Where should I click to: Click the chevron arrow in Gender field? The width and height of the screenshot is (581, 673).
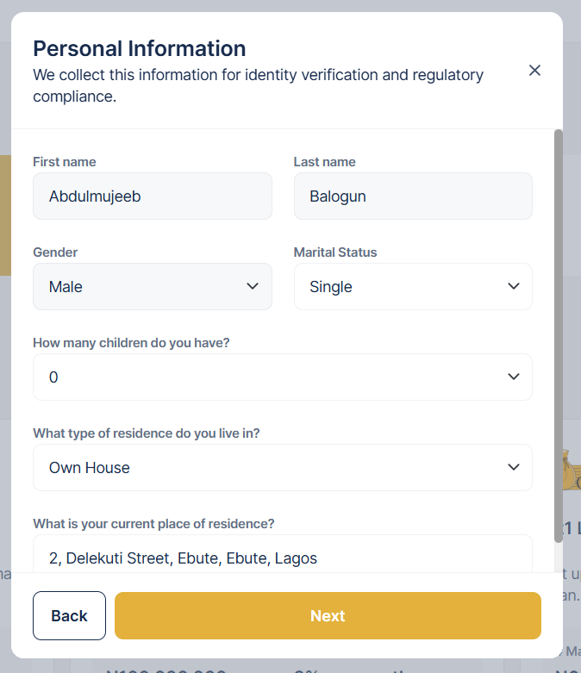[253, 286]
